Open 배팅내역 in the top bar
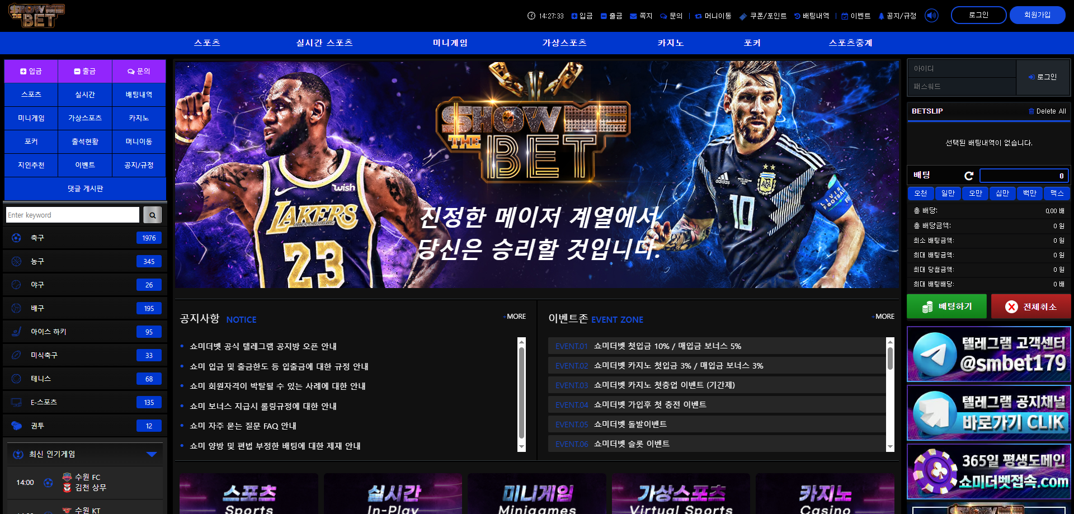Screen dimensions: 1074x514 coord(812,16)
